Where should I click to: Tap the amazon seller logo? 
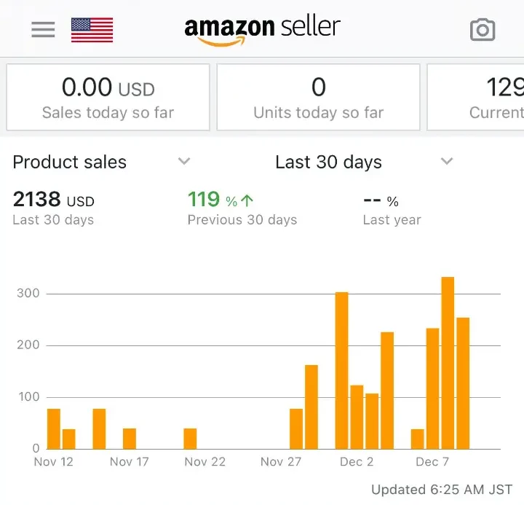coord(262,29)
